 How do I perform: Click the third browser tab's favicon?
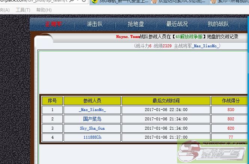click(213, 2)
